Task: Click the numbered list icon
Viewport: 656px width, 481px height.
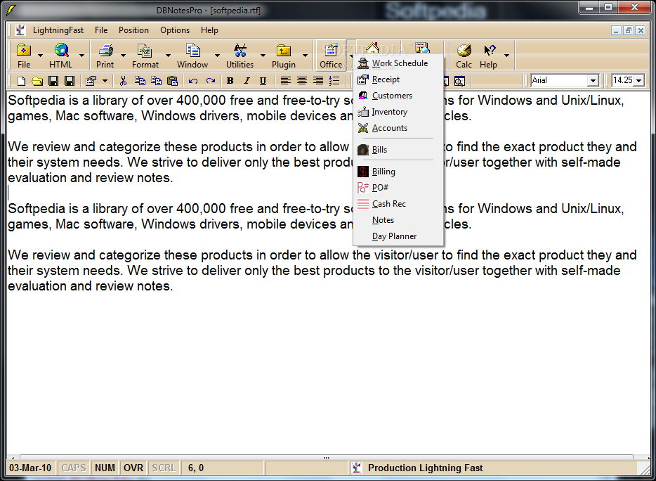Action: [x=334, y=81]
